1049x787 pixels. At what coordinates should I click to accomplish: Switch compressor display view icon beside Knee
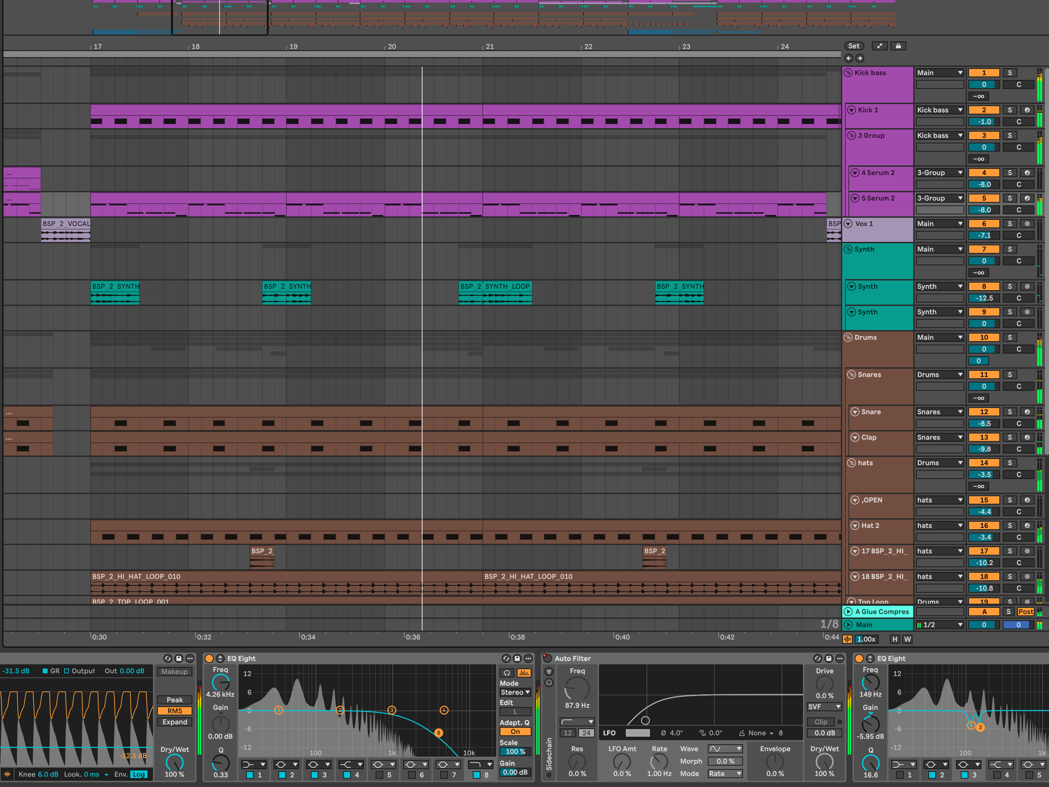tap(7, 774)
